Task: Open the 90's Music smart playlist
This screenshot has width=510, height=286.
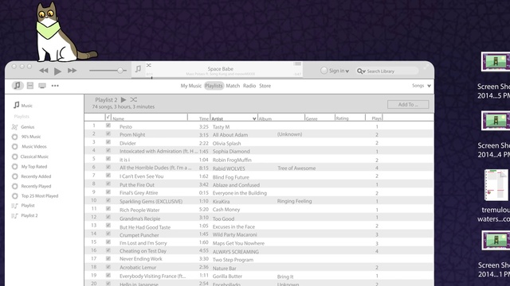Action: [x=26, y=137]
